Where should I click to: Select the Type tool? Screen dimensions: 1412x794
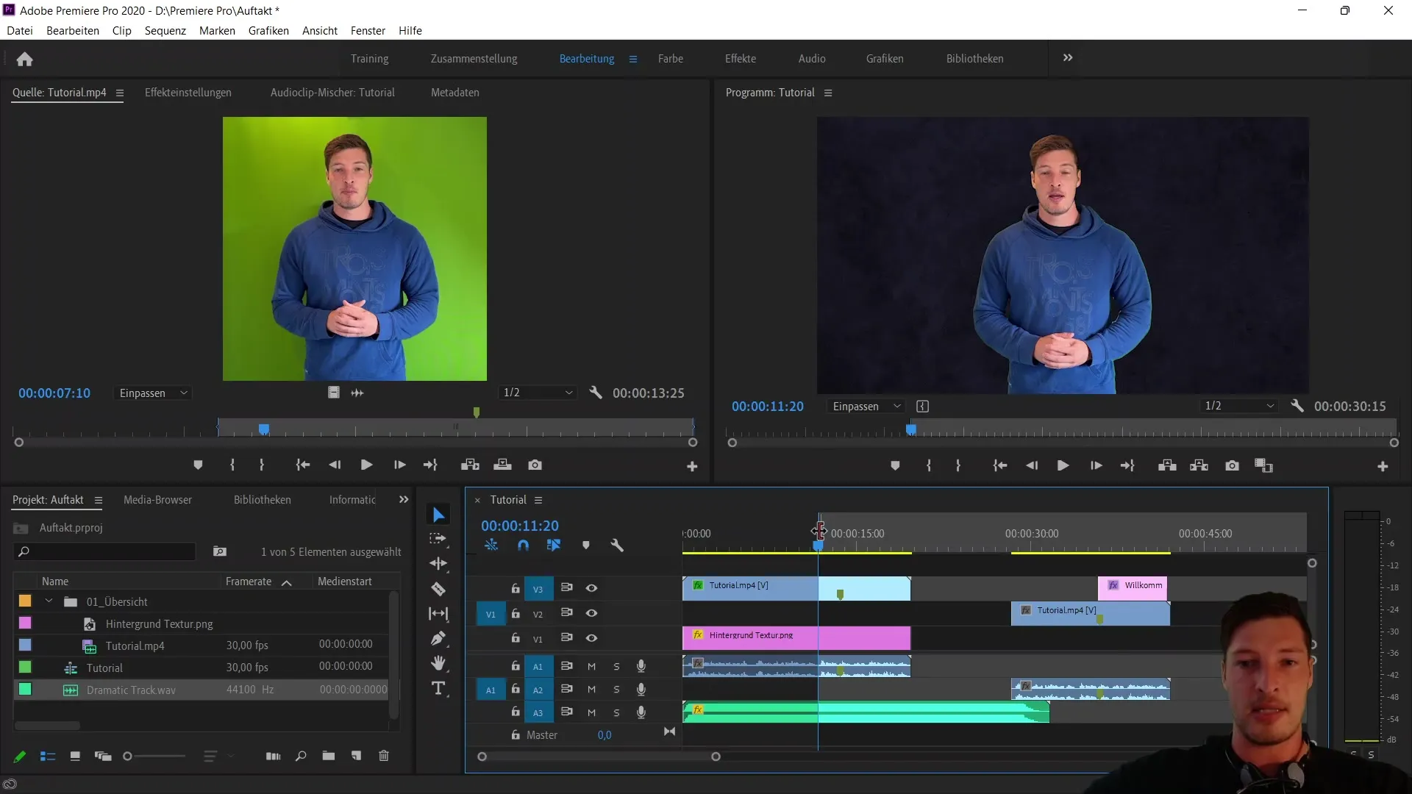(438, 688)
